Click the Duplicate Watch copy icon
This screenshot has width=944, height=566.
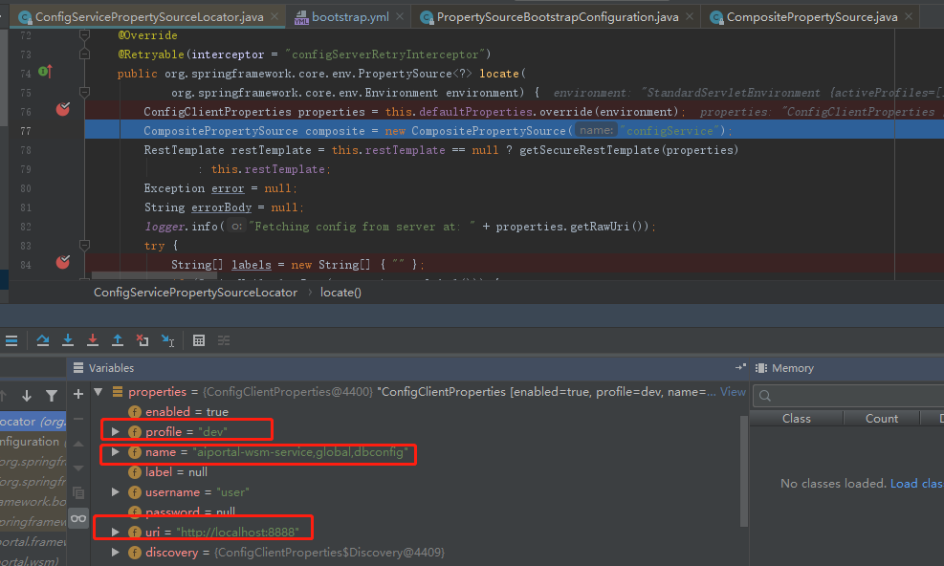coord(78,493)
